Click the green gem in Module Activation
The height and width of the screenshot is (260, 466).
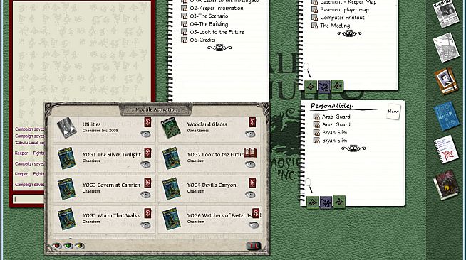(x=68, y=246)
